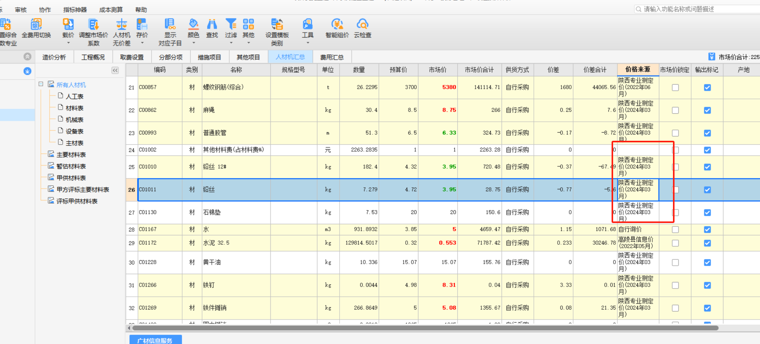
Task: Switch to the 造价分析 tab
Action: tap(54, 57)
